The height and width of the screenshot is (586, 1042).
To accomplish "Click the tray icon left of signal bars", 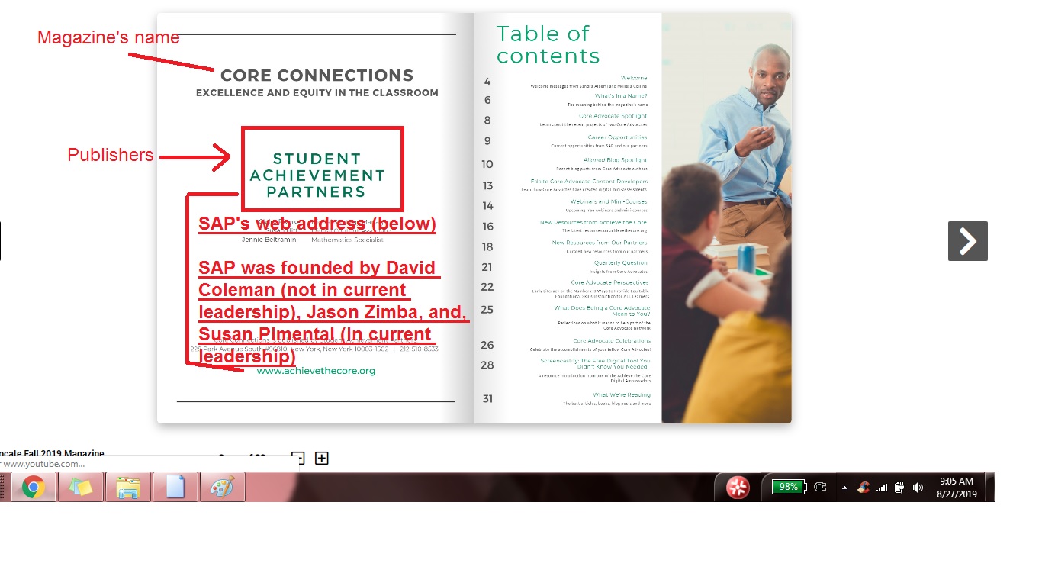I will pos(864,488).
